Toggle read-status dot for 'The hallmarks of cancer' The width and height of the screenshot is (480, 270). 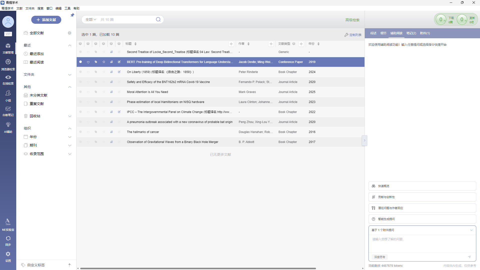pos(80,132)
